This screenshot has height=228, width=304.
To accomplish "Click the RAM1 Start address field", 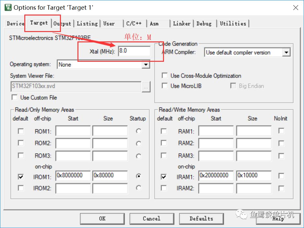I will (x=216, y=131).
